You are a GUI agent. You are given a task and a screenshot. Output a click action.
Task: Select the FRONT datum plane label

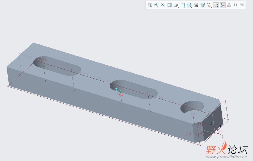41,59
